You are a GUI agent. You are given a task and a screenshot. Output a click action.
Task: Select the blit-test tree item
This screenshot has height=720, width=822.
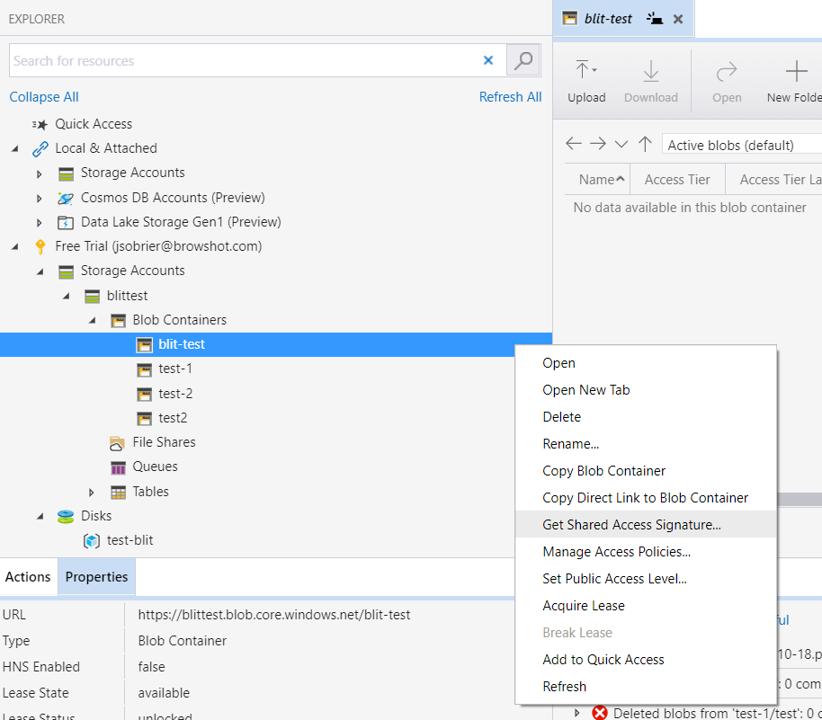tap(276, 345)
